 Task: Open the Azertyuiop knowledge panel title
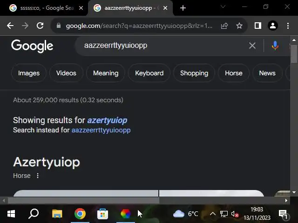[47, 162]
